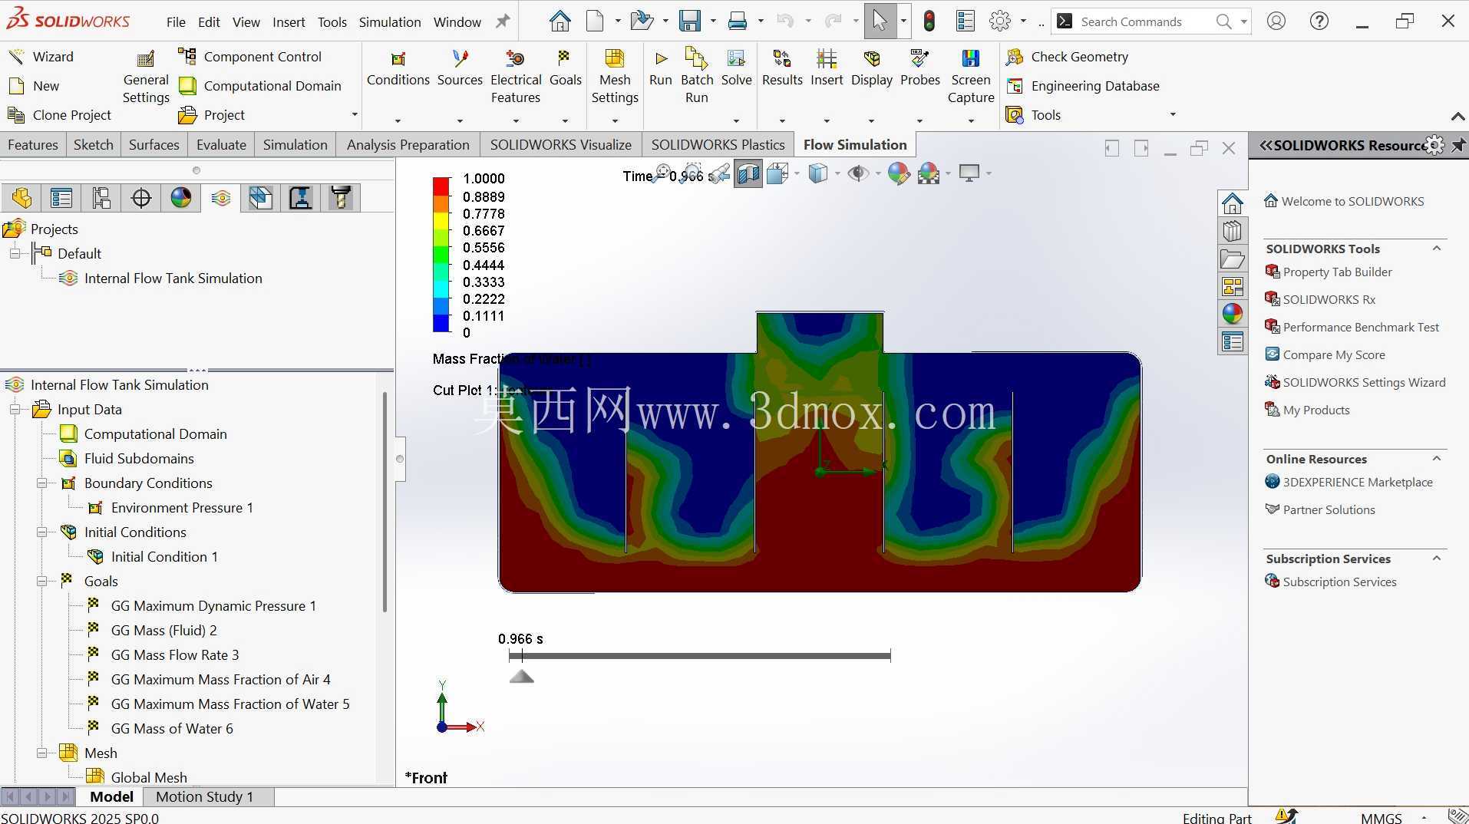1469x824 pixels.
Task: Open the DisplayManager tab in the panel
Action: (181, 198)
